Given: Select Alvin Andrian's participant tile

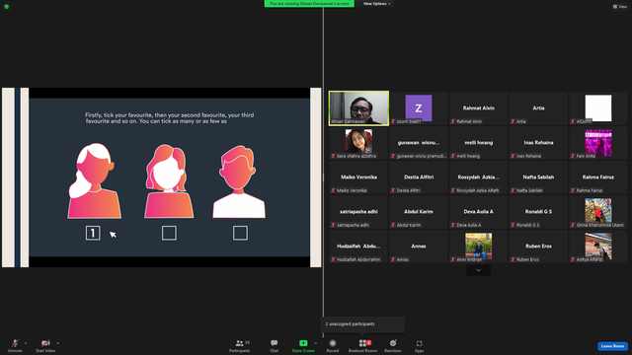Looking at the screenshot, I should [478, 247].
